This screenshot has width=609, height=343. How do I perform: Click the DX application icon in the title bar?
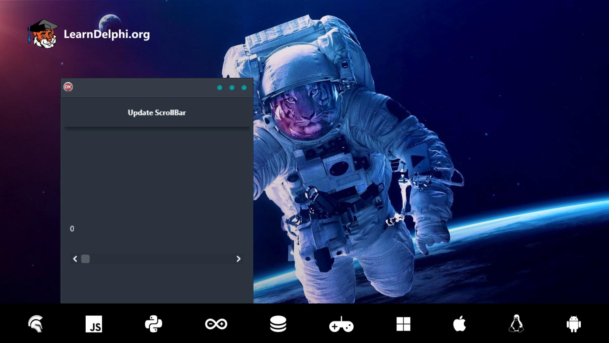pos(68,87)
